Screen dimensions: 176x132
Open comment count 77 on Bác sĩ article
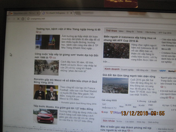[x=130, y=131]
